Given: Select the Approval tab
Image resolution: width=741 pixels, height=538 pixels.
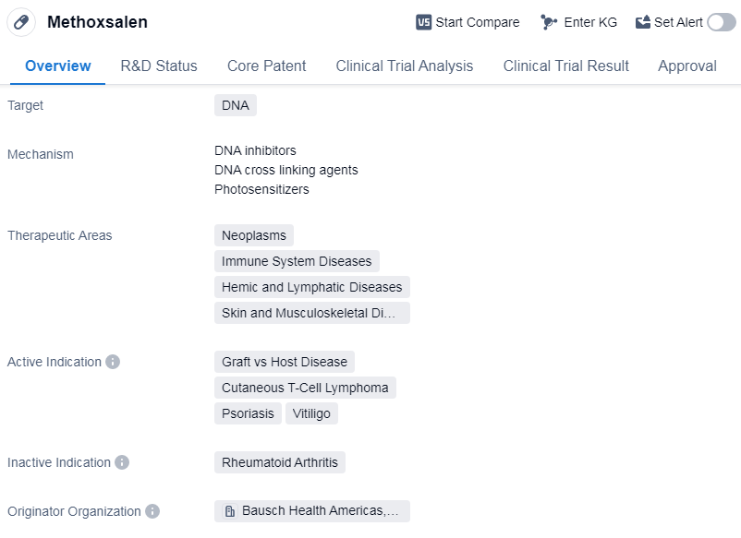Looking at the screenshot, I should [687, 66].
